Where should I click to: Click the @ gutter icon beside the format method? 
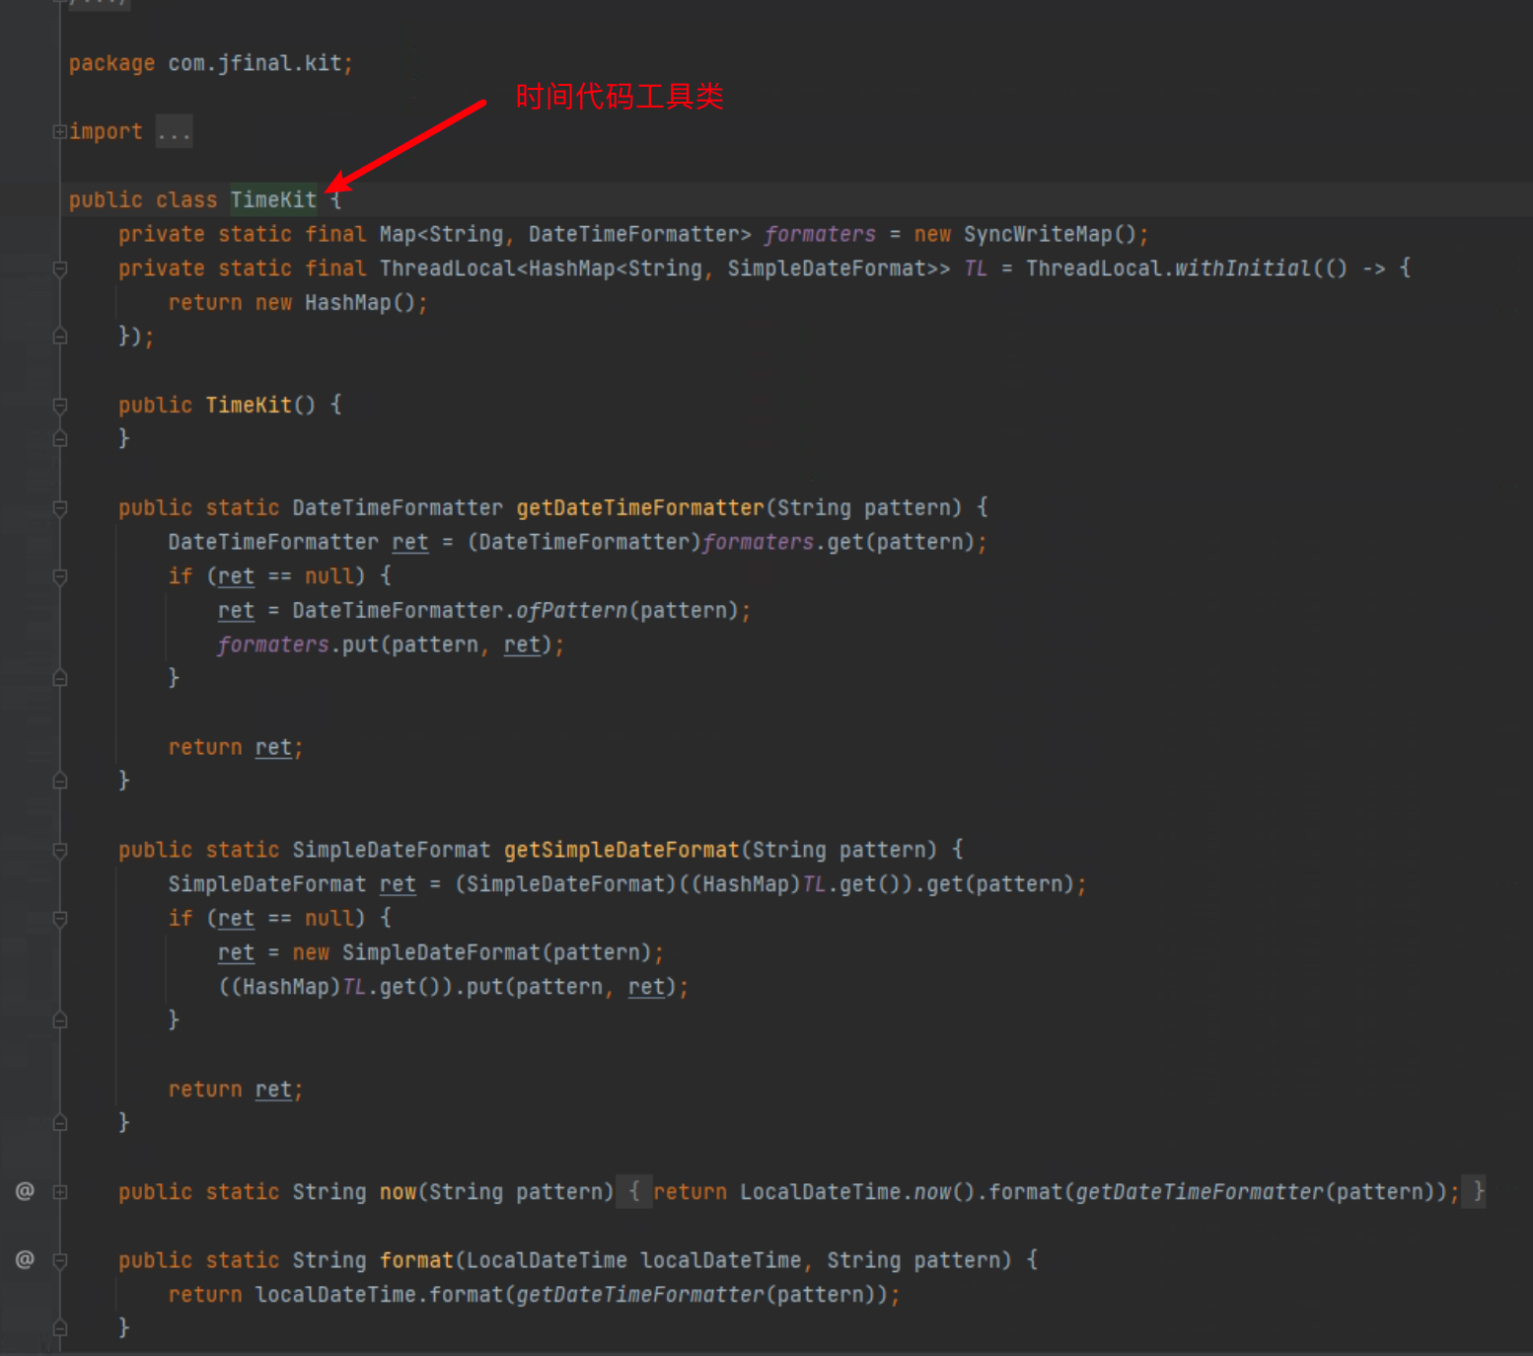click(x=25, y=1259)
